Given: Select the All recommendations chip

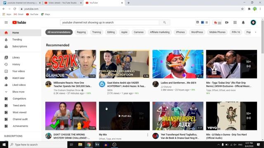Looking at the screenshot, I should (59, 32).
